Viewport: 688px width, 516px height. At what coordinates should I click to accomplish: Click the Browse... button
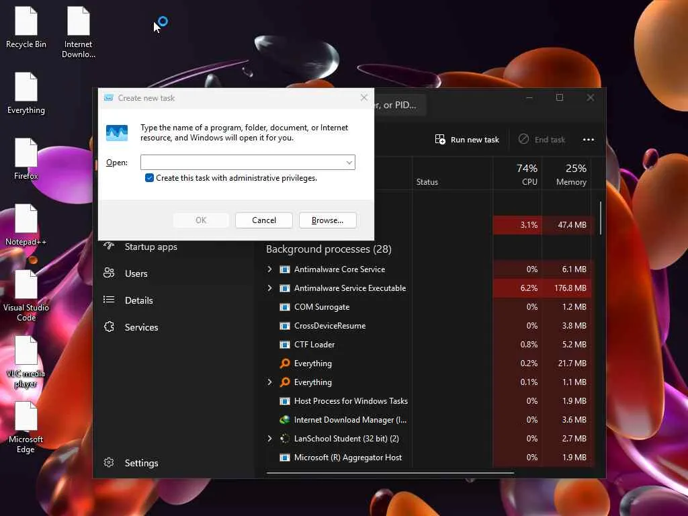click(327, 220)
